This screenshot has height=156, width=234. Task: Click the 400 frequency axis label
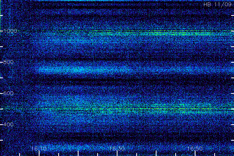click(8, 124)
